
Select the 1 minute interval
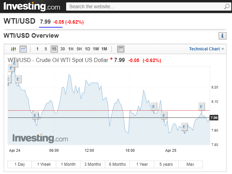click(37, 49)
